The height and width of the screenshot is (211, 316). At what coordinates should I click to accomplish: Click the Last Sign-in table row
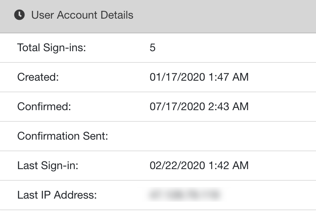click(158, 166)
